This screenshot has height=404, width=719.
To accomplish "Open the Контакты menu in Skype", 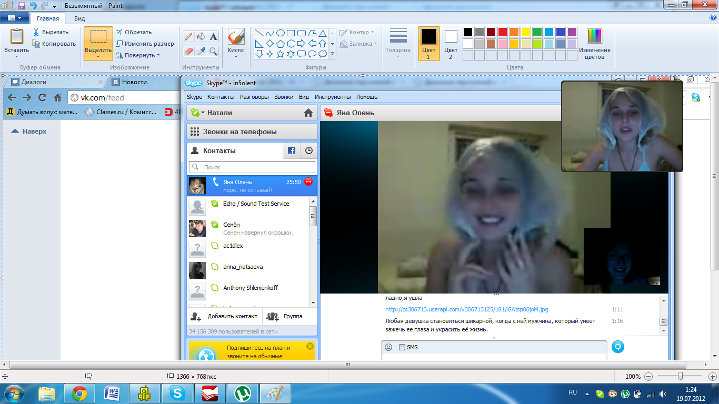I will coord(221,97).
